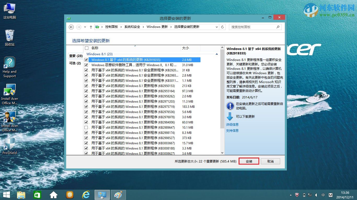This screenshot has width=357, height=200.
Task: Open the Windows Store from the taskbar
Action: (37, 195)
